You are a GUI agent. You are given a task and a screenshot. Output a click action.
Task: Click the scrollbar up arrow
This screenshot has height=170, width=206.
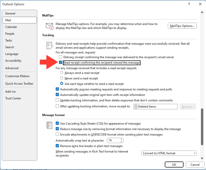pos(202,12)
